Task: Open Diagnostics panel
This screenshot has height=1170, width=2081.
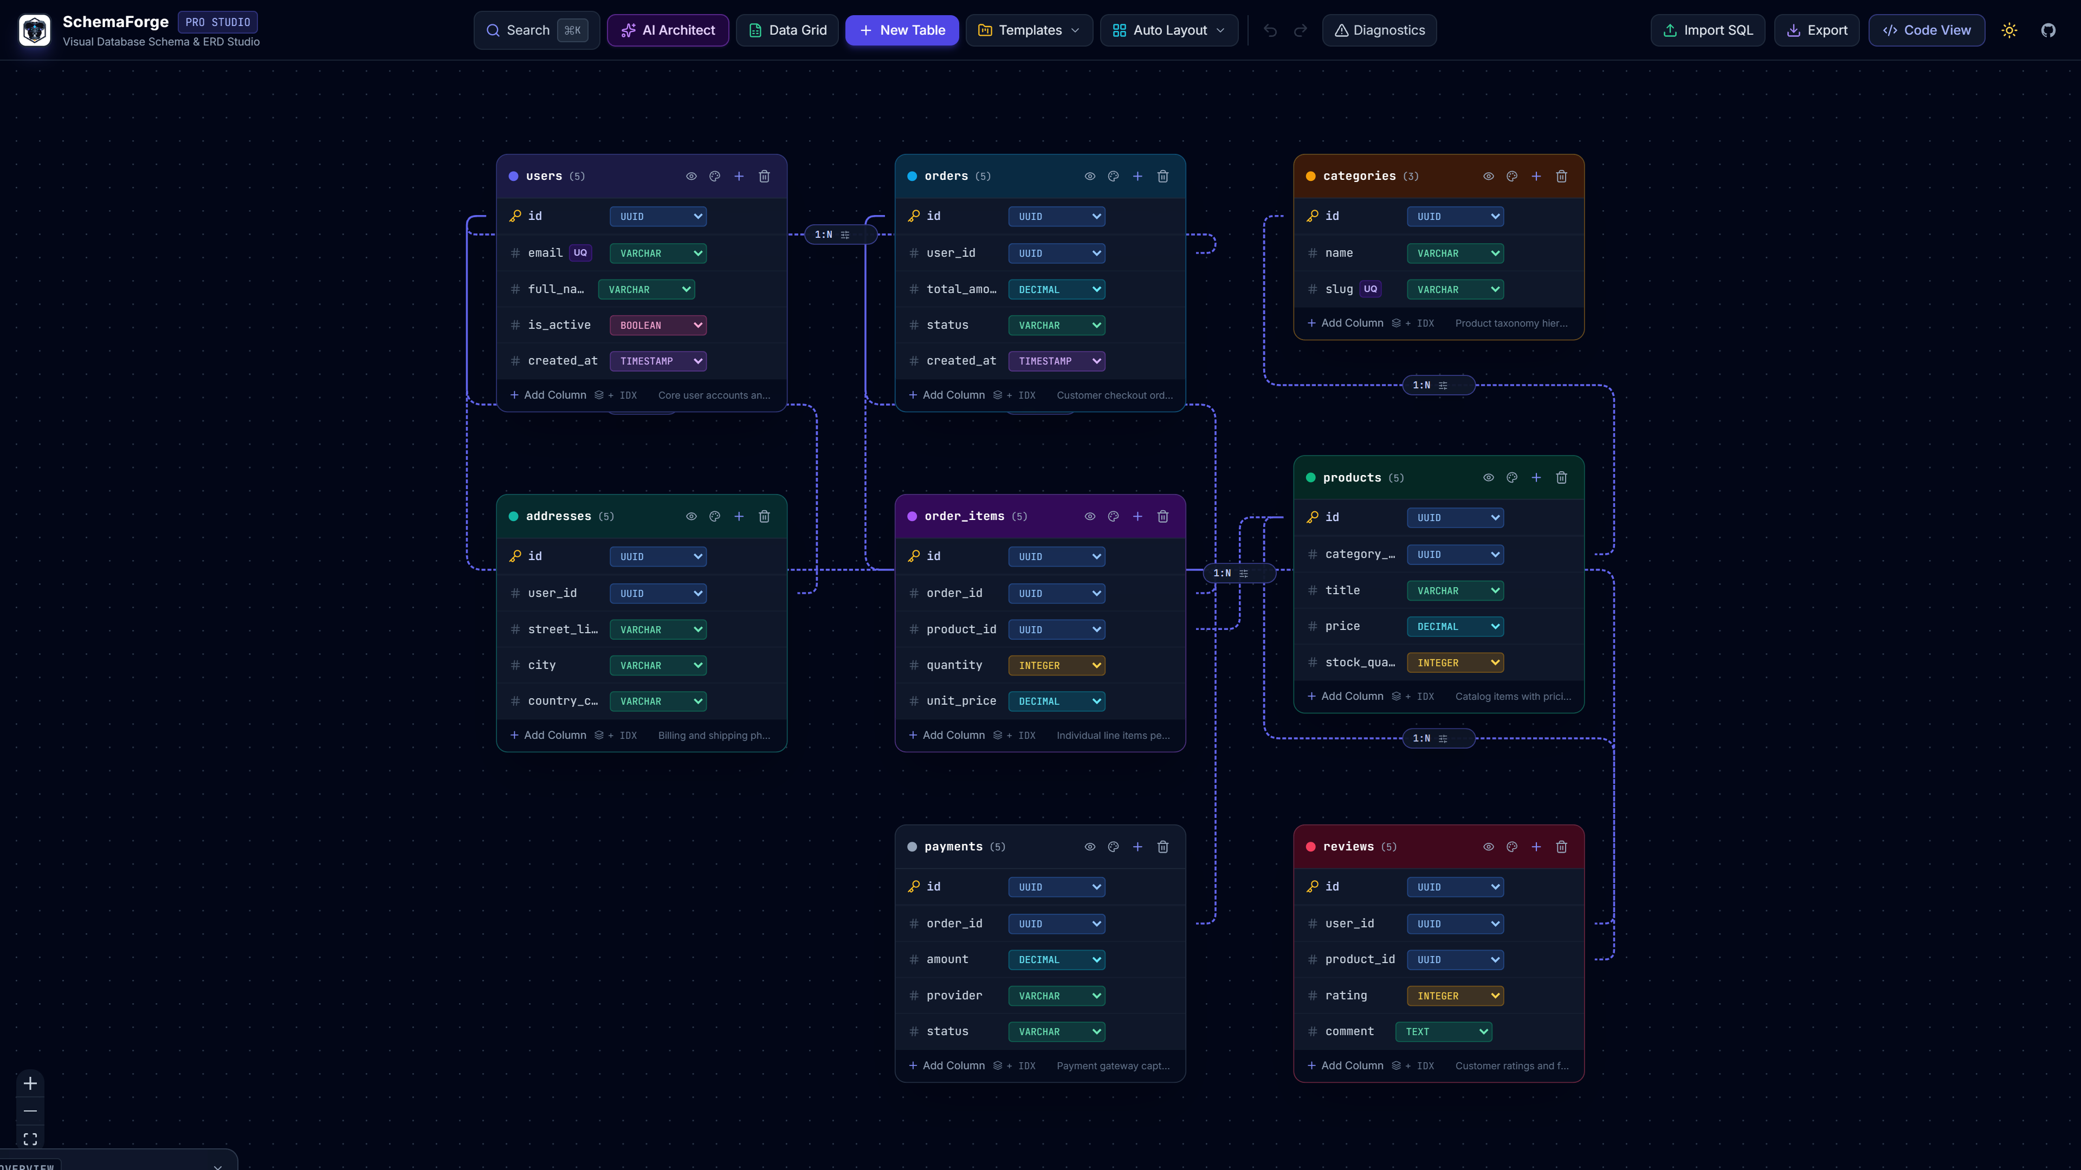Action: click(1379, 31)
